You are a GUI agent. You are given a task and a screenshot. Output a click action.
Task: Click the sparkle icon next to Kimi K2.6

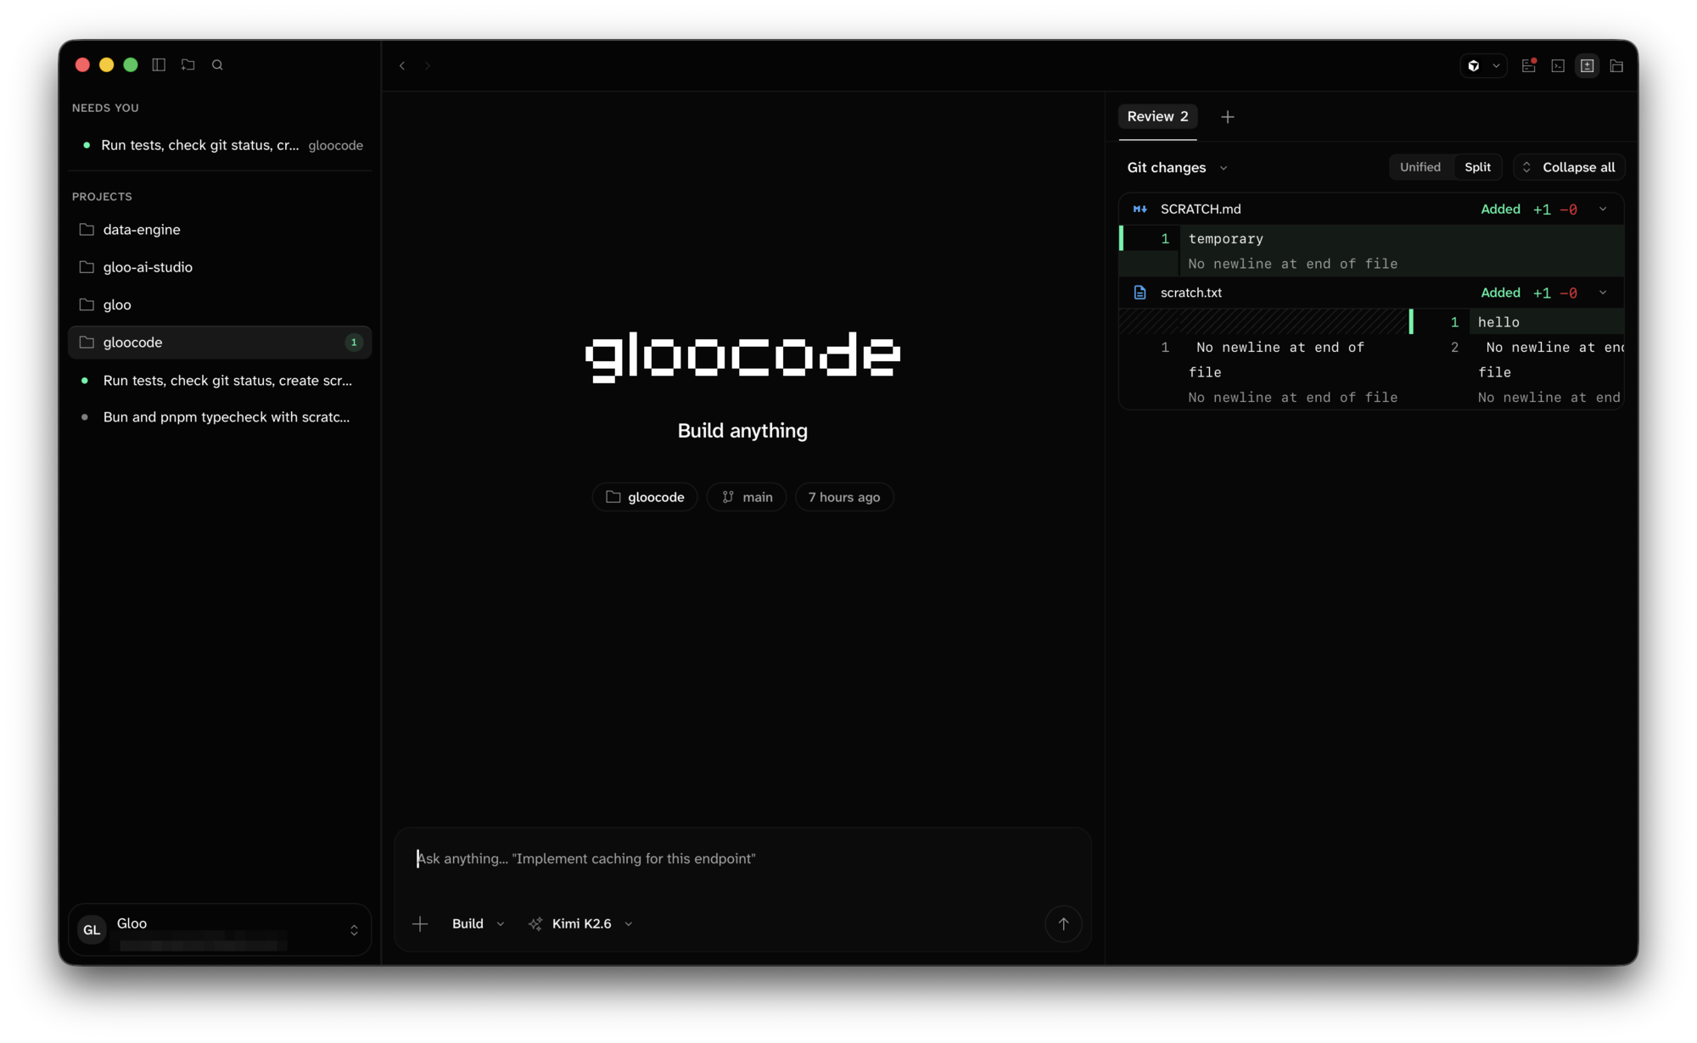[535, 923]
